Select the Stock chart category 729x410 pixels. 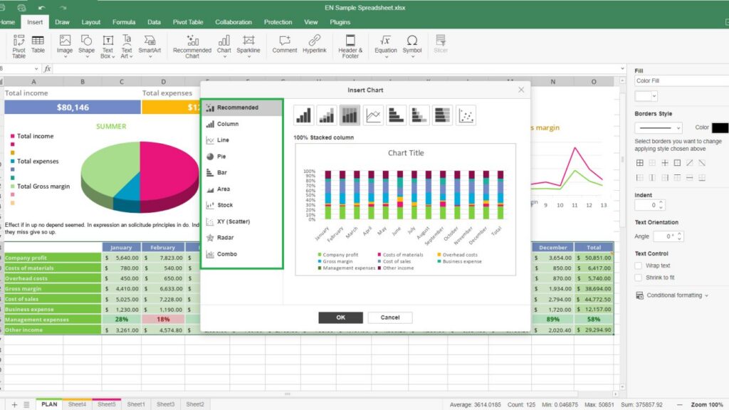pos(242,205)
